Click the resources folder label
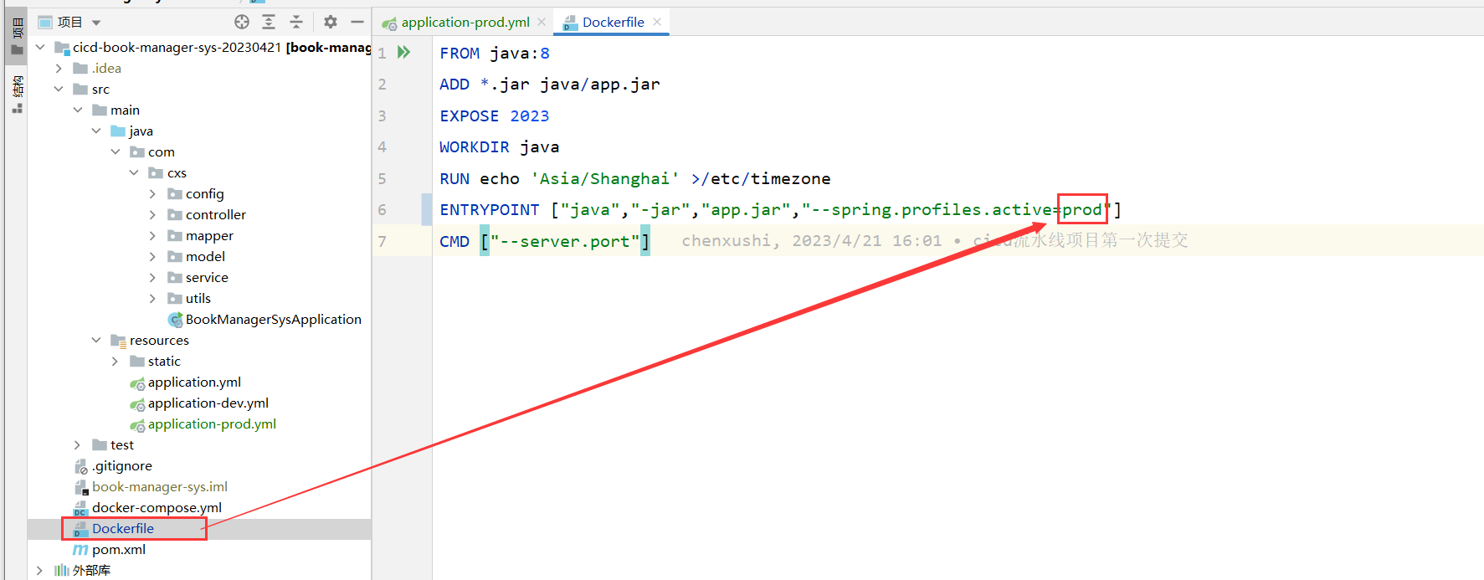The height and width of the screenshot is (580, 1484). [159, 340]
